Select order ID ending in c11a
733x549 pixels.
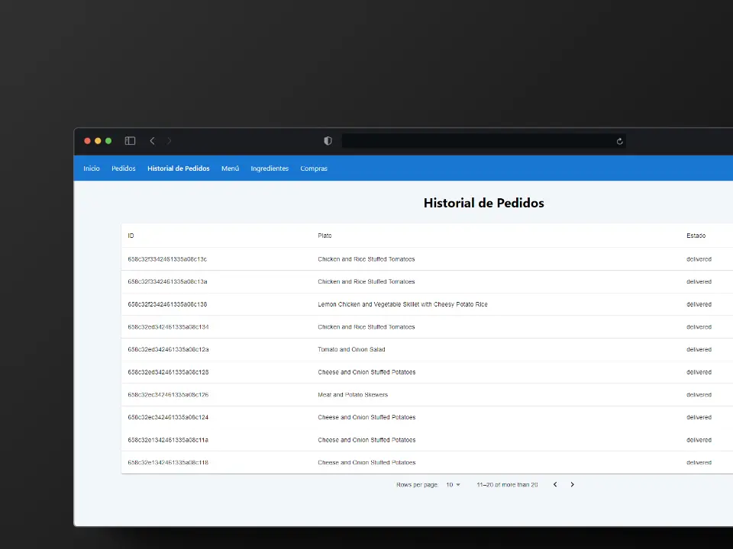[x=168, y=440]
